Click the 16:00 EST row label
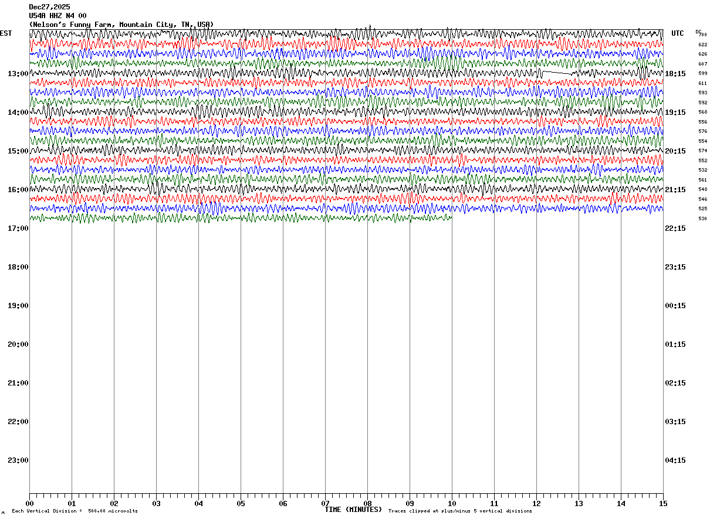 18,189
